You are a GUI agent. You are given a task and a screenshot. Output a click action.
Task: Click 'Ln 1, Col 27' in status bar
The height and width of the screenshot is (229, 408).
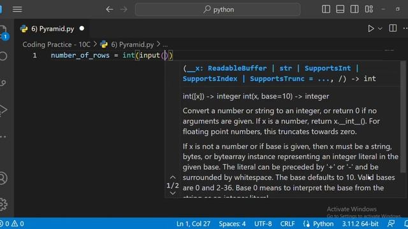pos(193,224)
